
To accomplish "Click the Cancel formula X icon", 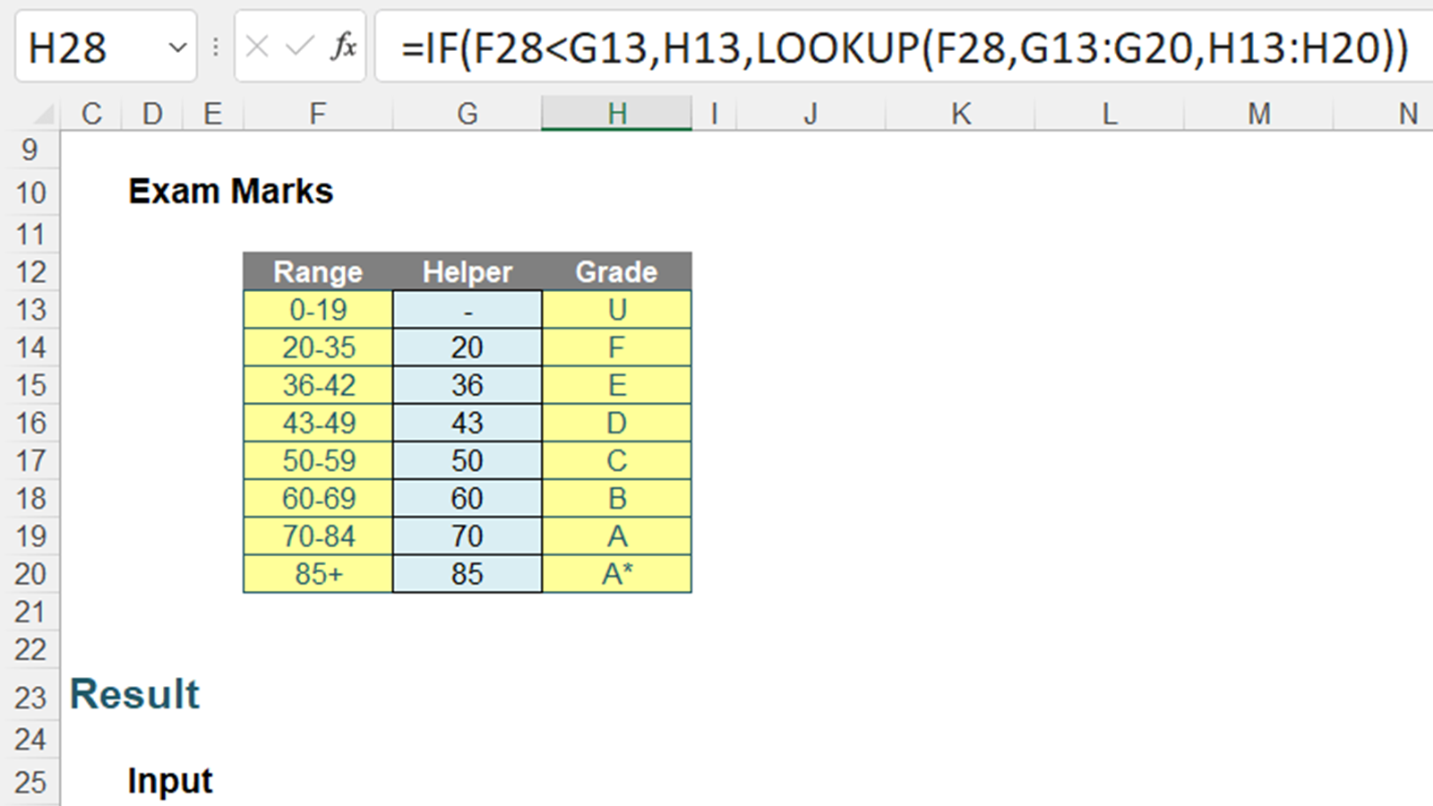I will [257, 47].
